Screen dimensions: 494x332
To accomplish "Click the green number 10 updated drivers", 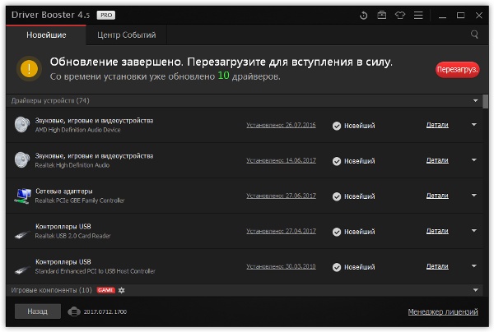I will pyautogui.click(x=223, y=76).
